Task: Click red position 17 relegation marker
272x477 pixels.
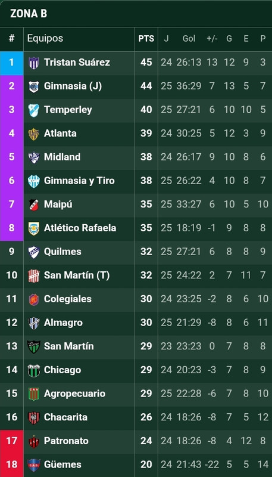Action: click(11, 441)
